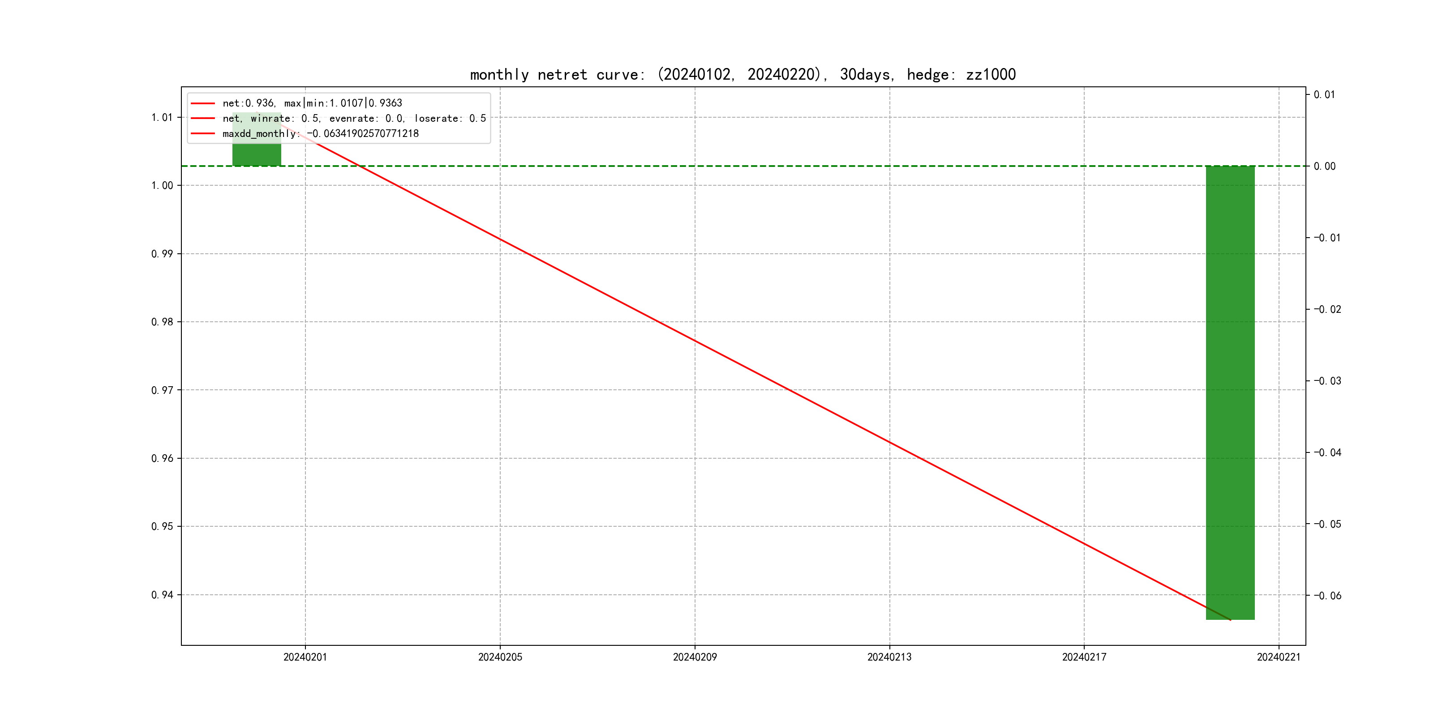1451x725 pixels.
Task: Click the red net curve at 20240209
Action: (x=695, y=341)
